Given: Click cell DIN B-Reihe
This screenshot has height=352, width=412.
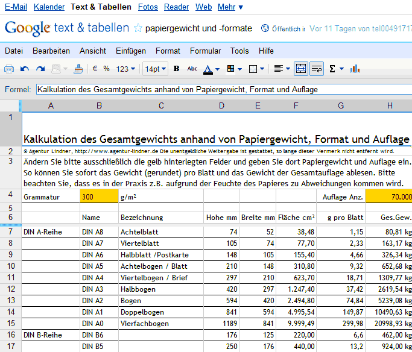Looking at the screenshot, I should (51, 335).
